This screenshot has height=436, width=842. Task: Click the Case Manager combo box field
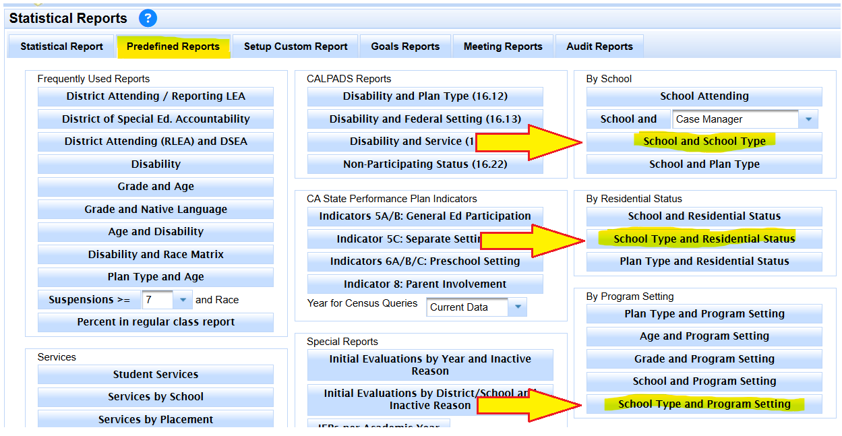coord(735,119)
